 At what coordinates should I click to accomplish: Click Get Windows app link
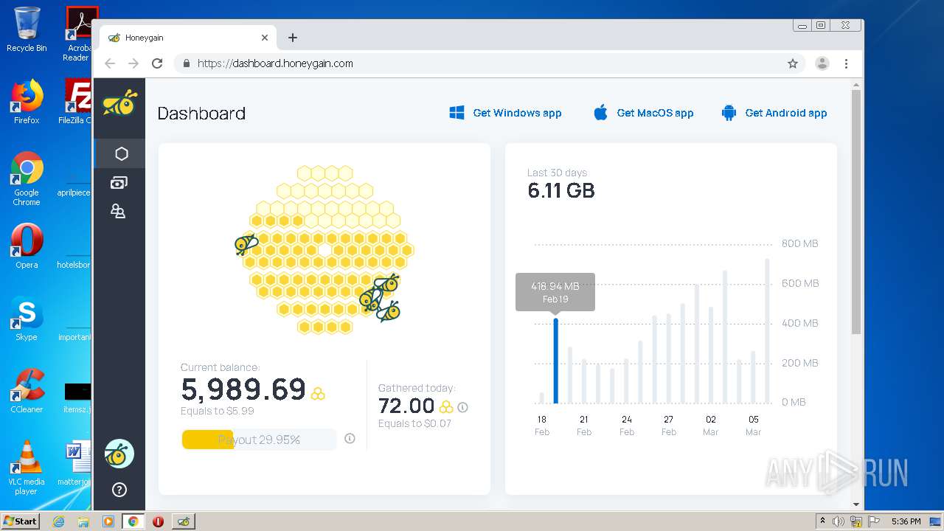(x=505, y=113)
